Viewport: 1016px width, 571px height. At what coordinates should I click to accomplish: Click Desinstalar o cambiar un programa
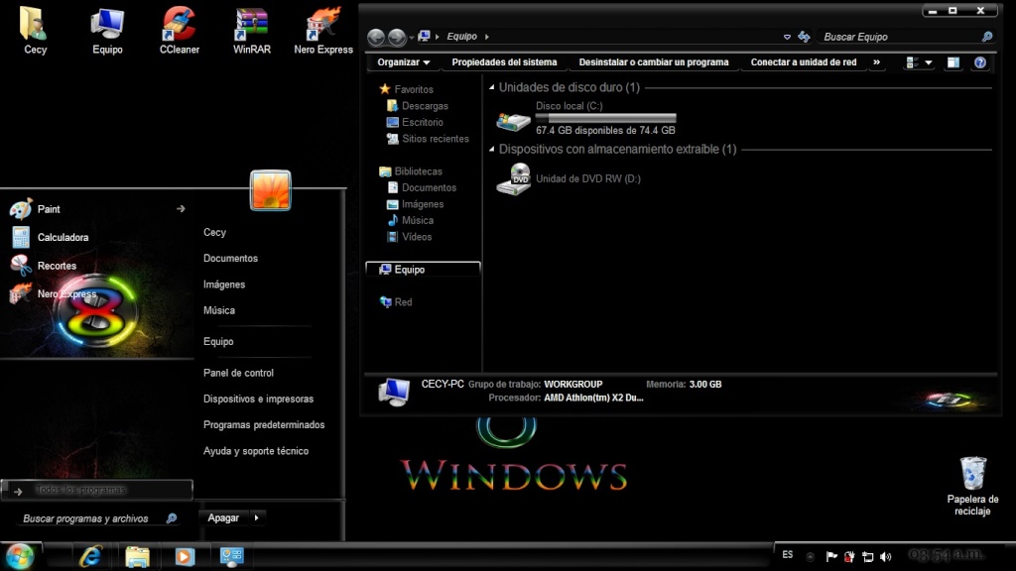point(654,62)
